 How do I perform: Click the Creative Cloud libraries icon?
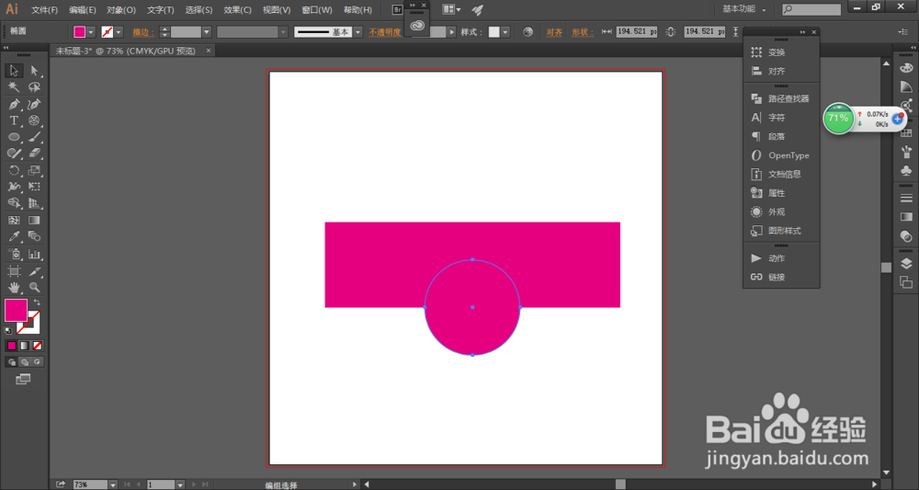(x=416, y=25)
